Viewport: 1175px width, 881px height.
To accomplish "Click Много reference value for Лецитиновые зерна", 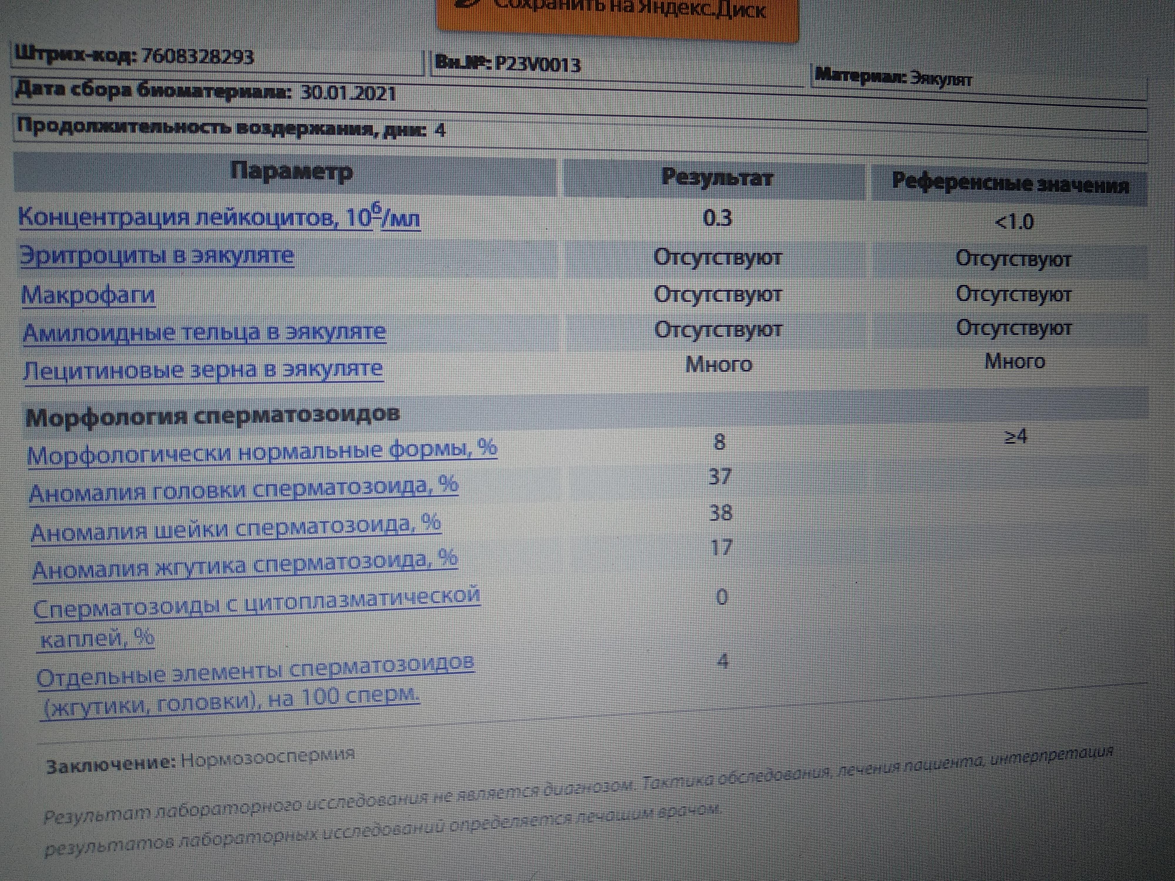I will (x=1015, y=361).
